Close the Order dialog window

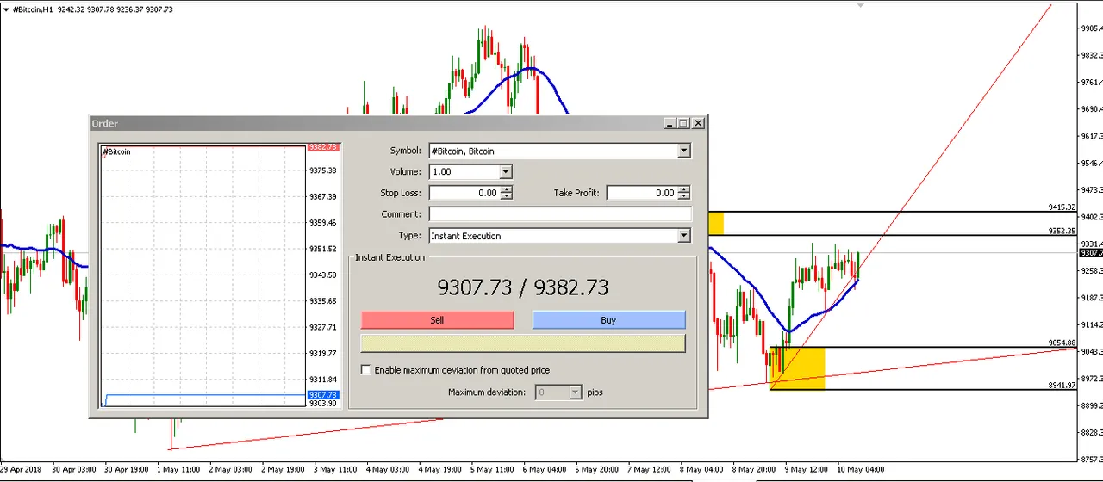tap(699, 123)
